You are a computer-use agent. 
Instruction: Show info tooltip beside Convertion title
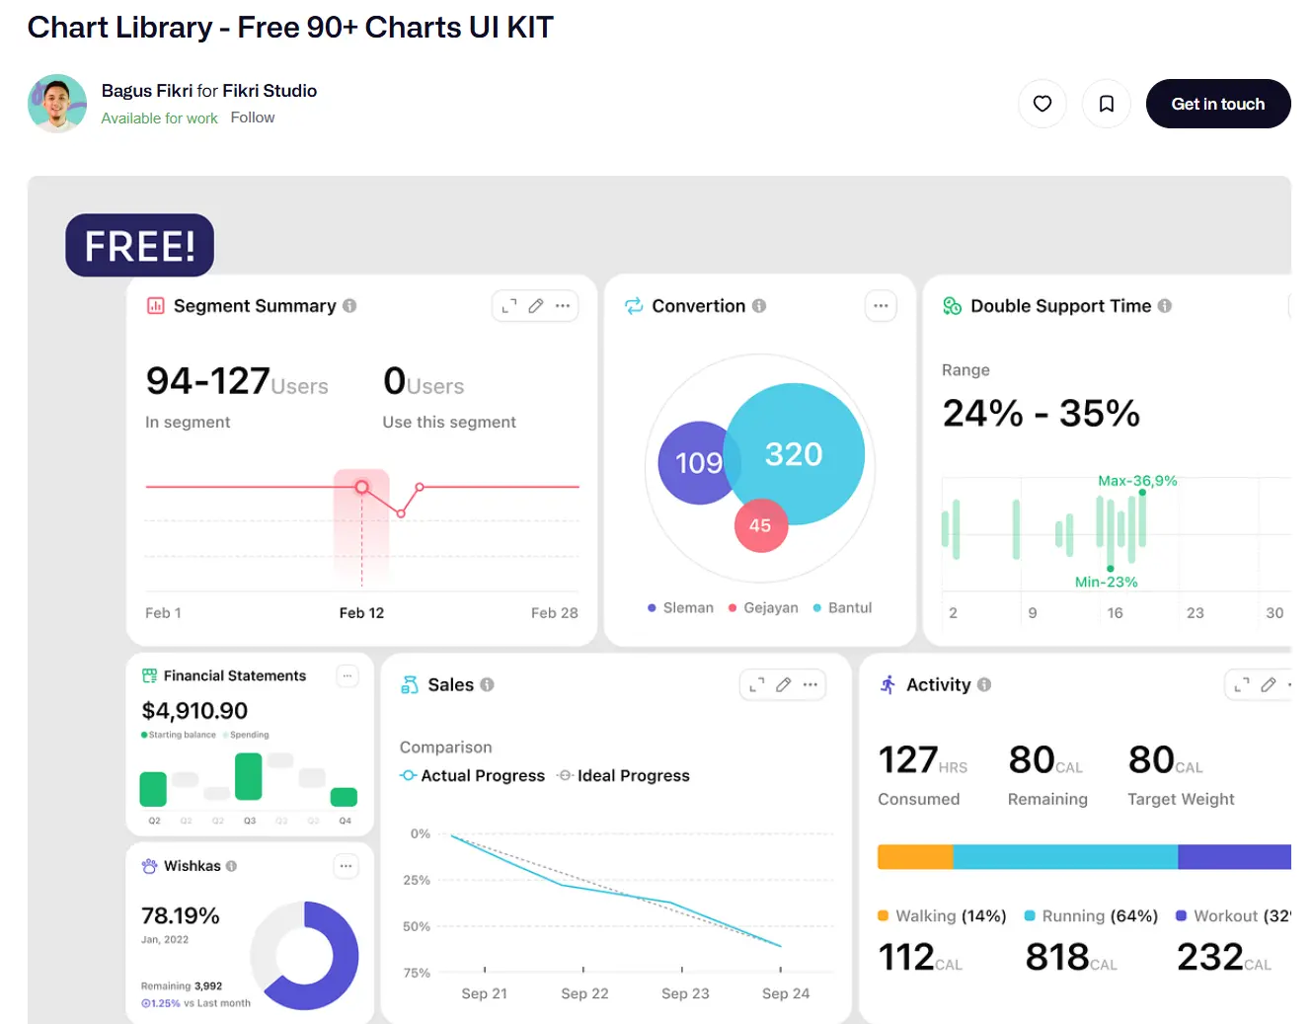[x=759, y=306]
